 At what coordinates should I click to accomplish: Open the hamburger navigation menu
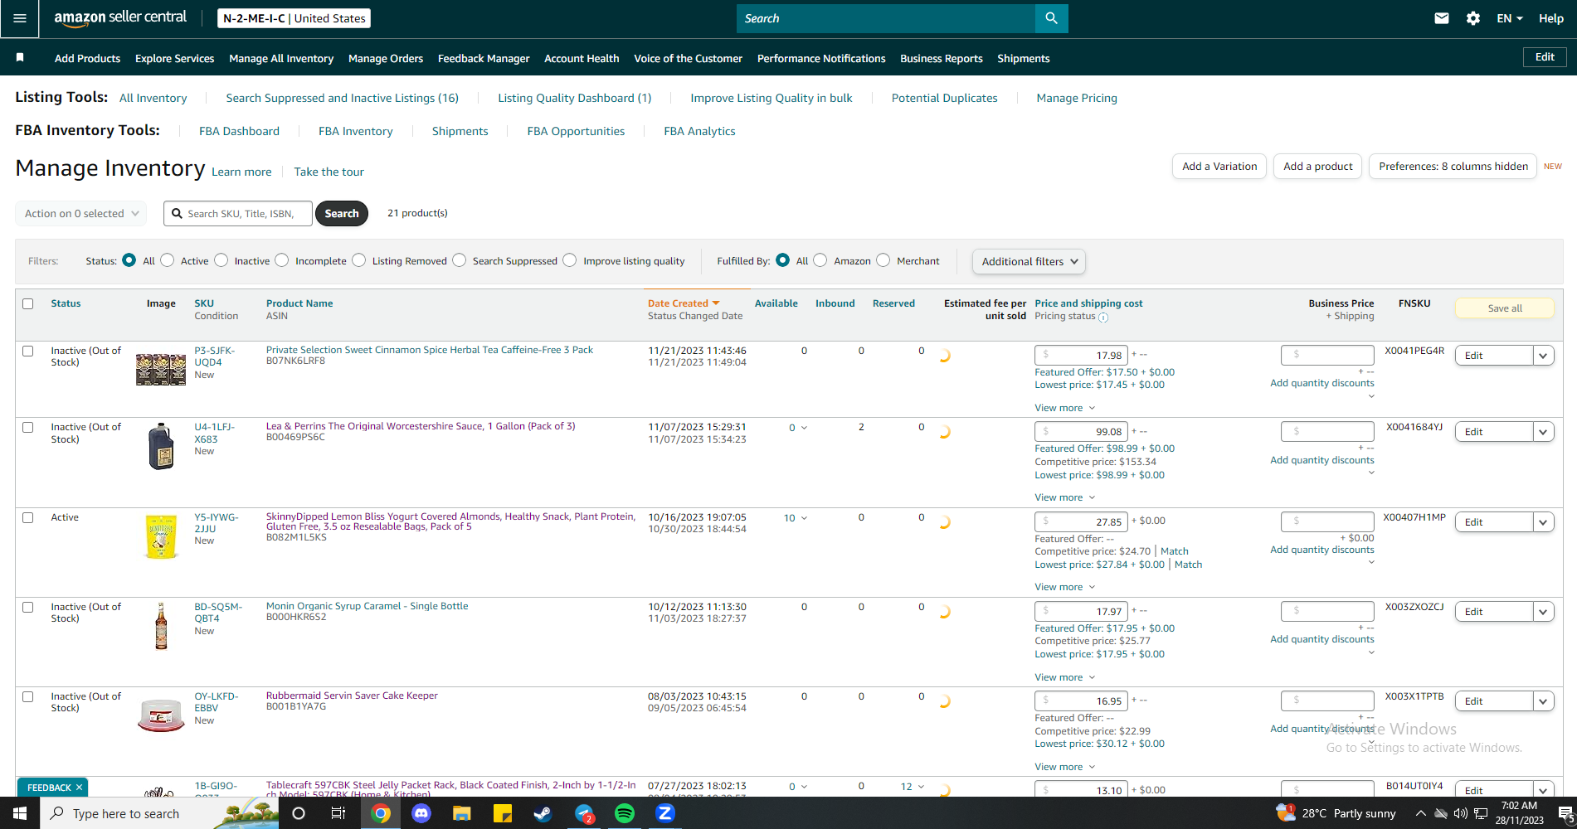click(20, 18)
